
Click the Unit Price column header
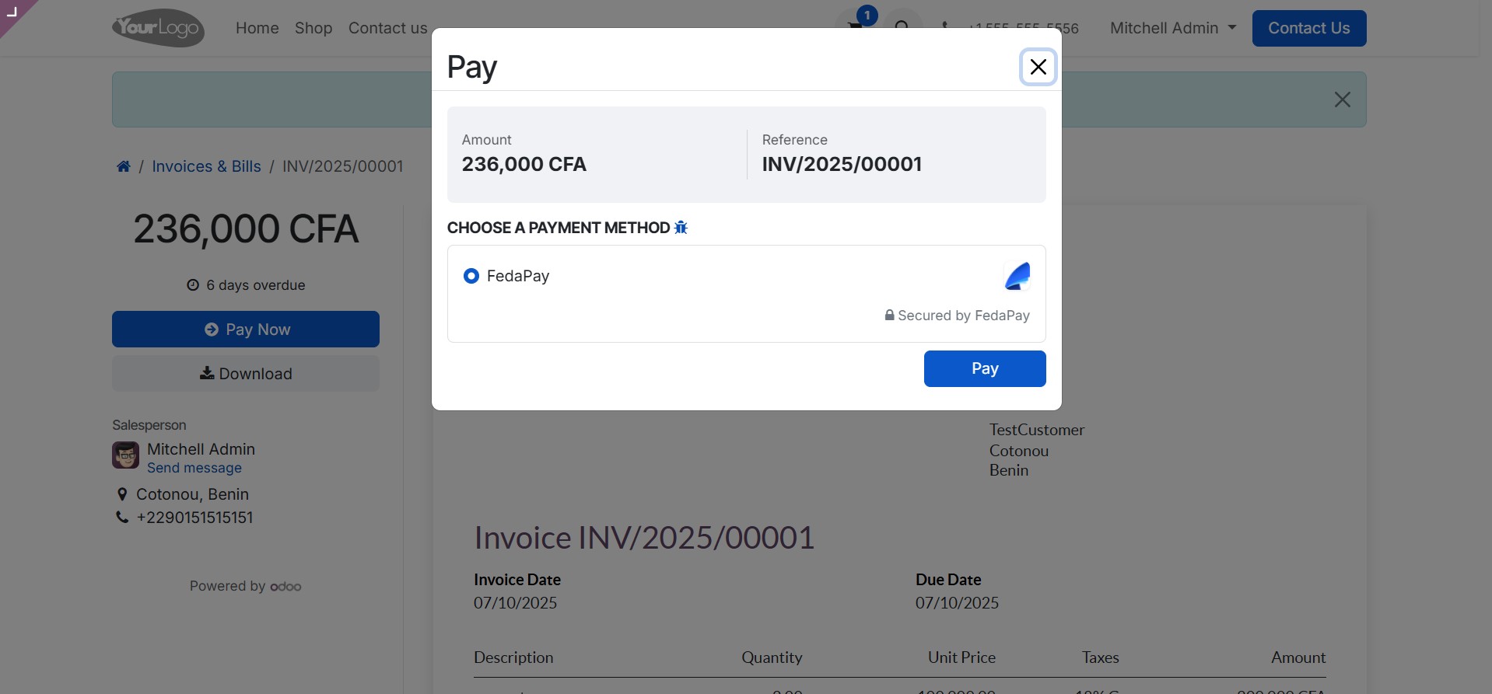click(961, 657)
